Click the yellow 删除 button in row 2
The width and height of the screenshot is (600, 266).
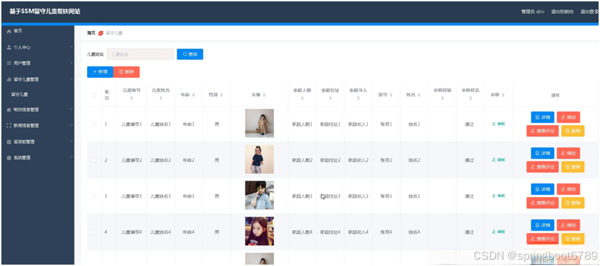(573, 167)
